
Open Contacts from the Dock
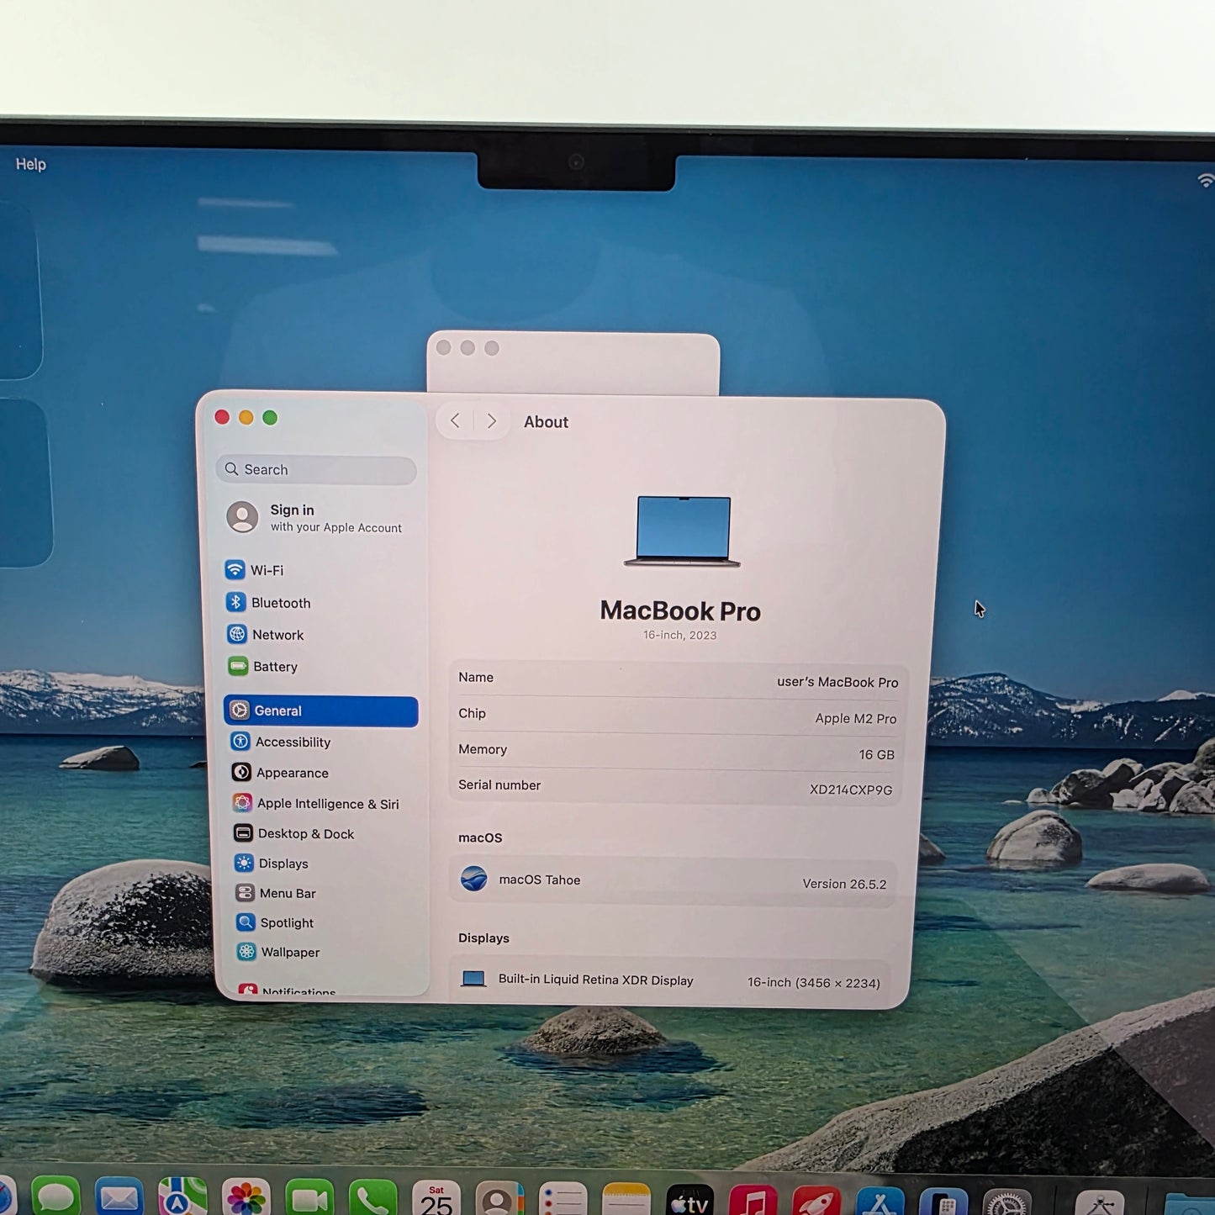tap(499, 1198)
